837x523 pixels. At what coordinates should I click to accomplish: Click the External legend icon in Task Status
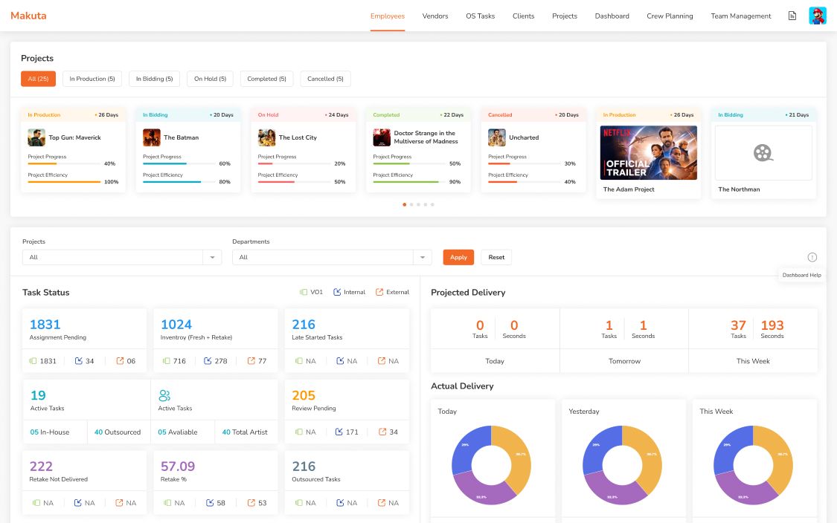379,292
